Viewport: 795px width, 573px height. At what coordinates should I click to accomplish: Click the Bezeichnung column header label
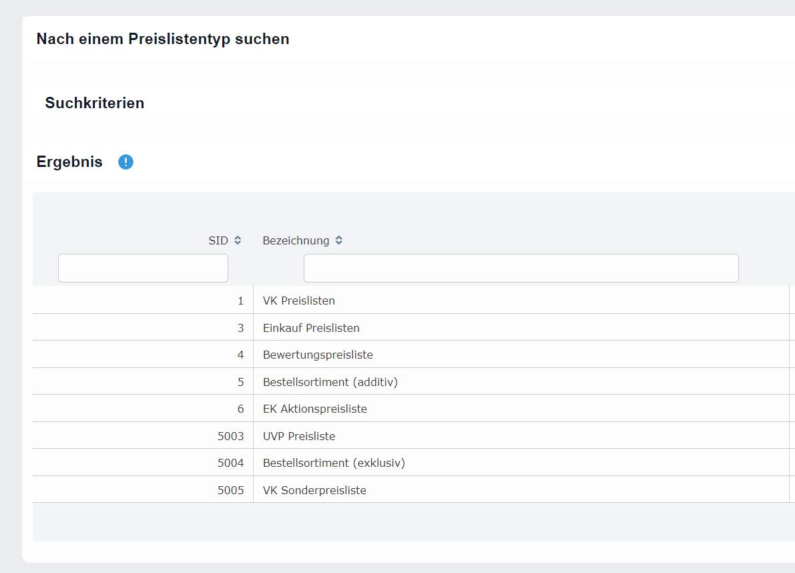pyautogui.click(x=296, y=240)
